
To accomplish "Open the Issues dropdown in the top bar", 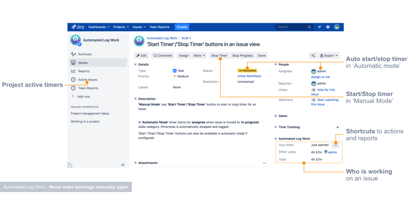I will [139, 27].
